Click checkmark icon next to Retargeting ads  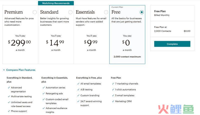(43, 94)
